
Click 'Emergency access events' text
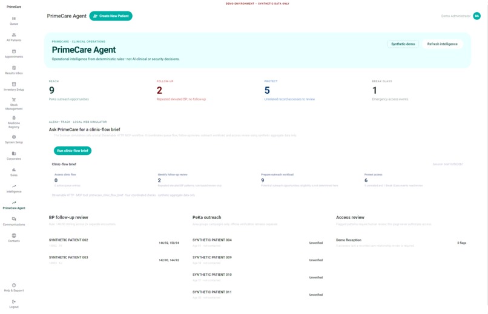pos(390,99)
